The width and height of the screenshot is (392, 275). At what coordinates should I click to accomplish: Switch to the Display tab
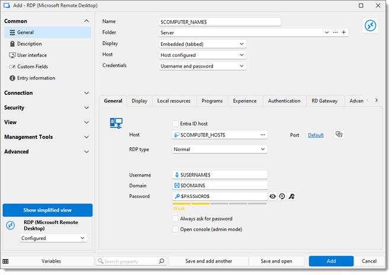click(x=140, y=101)
